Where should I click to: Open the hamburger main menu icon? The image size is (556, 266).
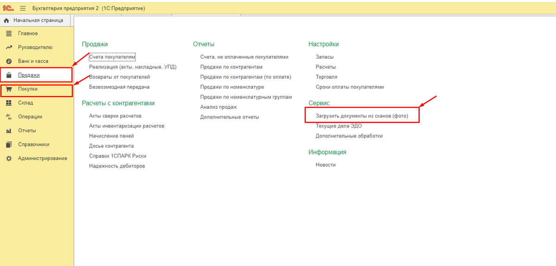click(x=22, y=9)
